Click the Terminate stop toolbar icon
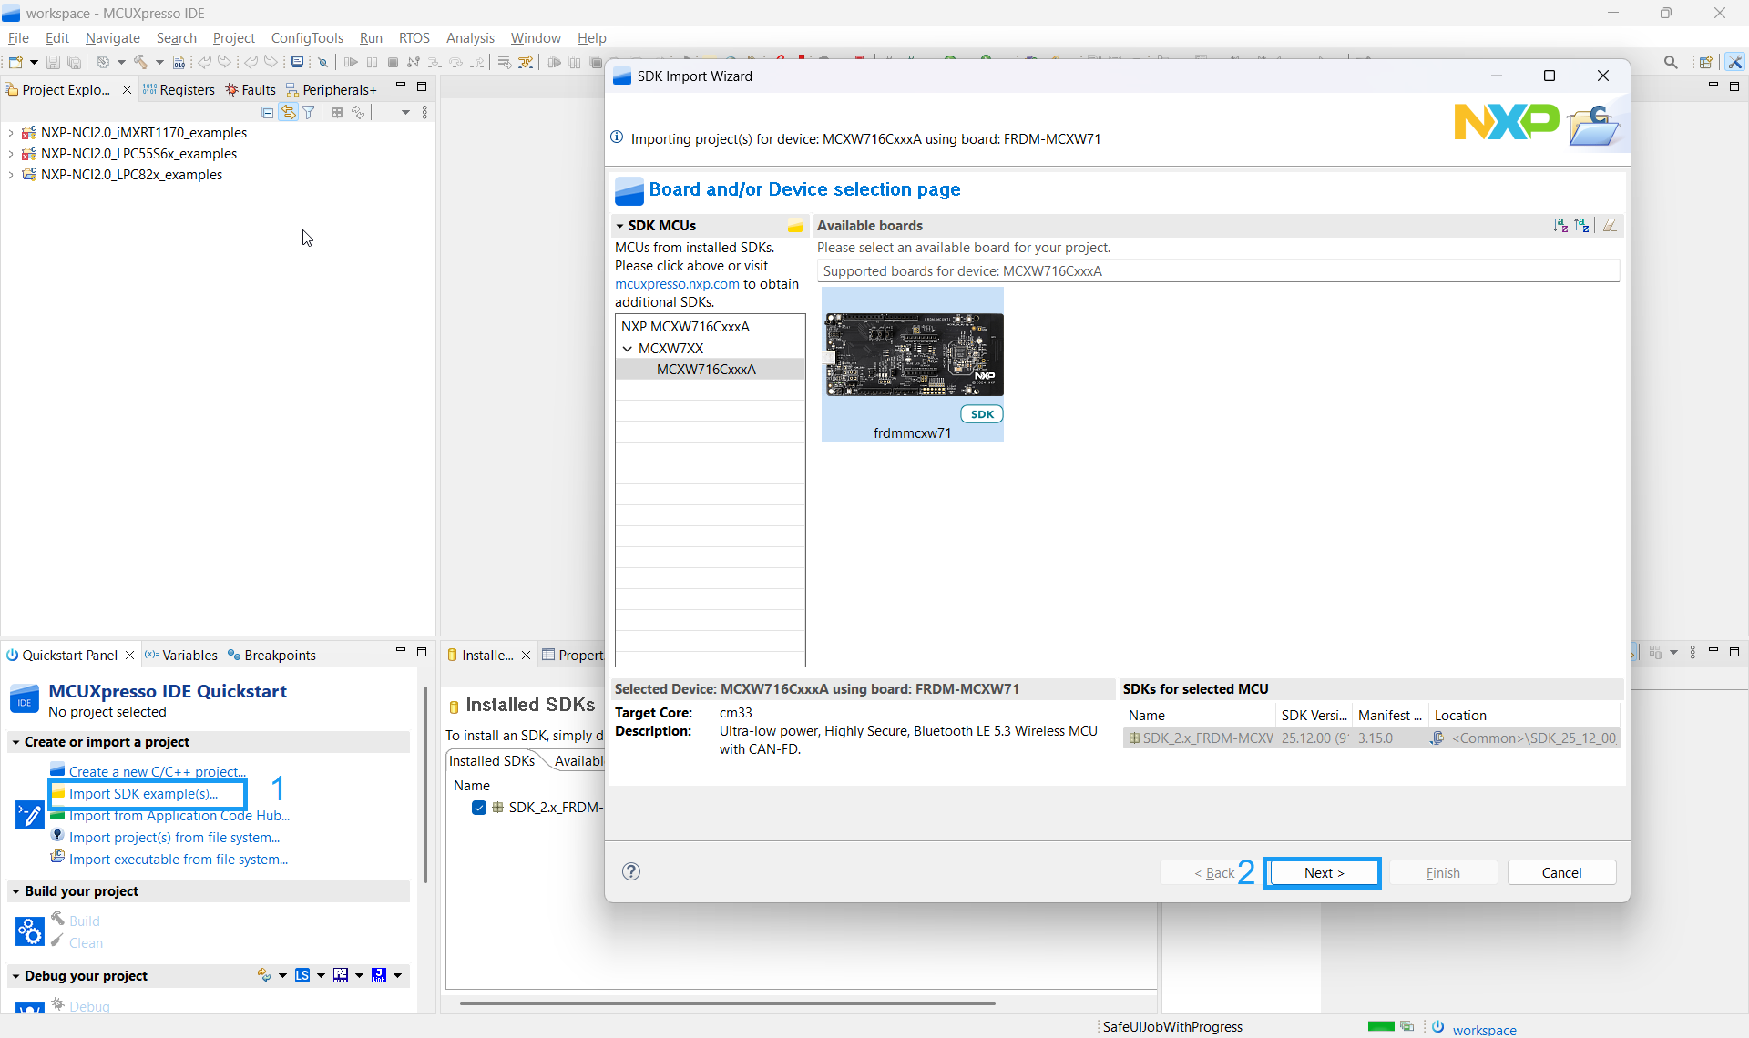 tap(393, 62)
